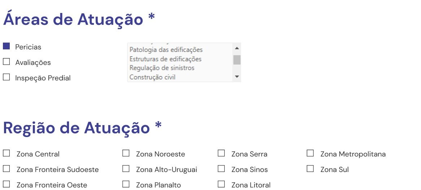This screenshot has height=190, width=421.
Task: Check the Avaliações checkbox
Action: [6, 62]
